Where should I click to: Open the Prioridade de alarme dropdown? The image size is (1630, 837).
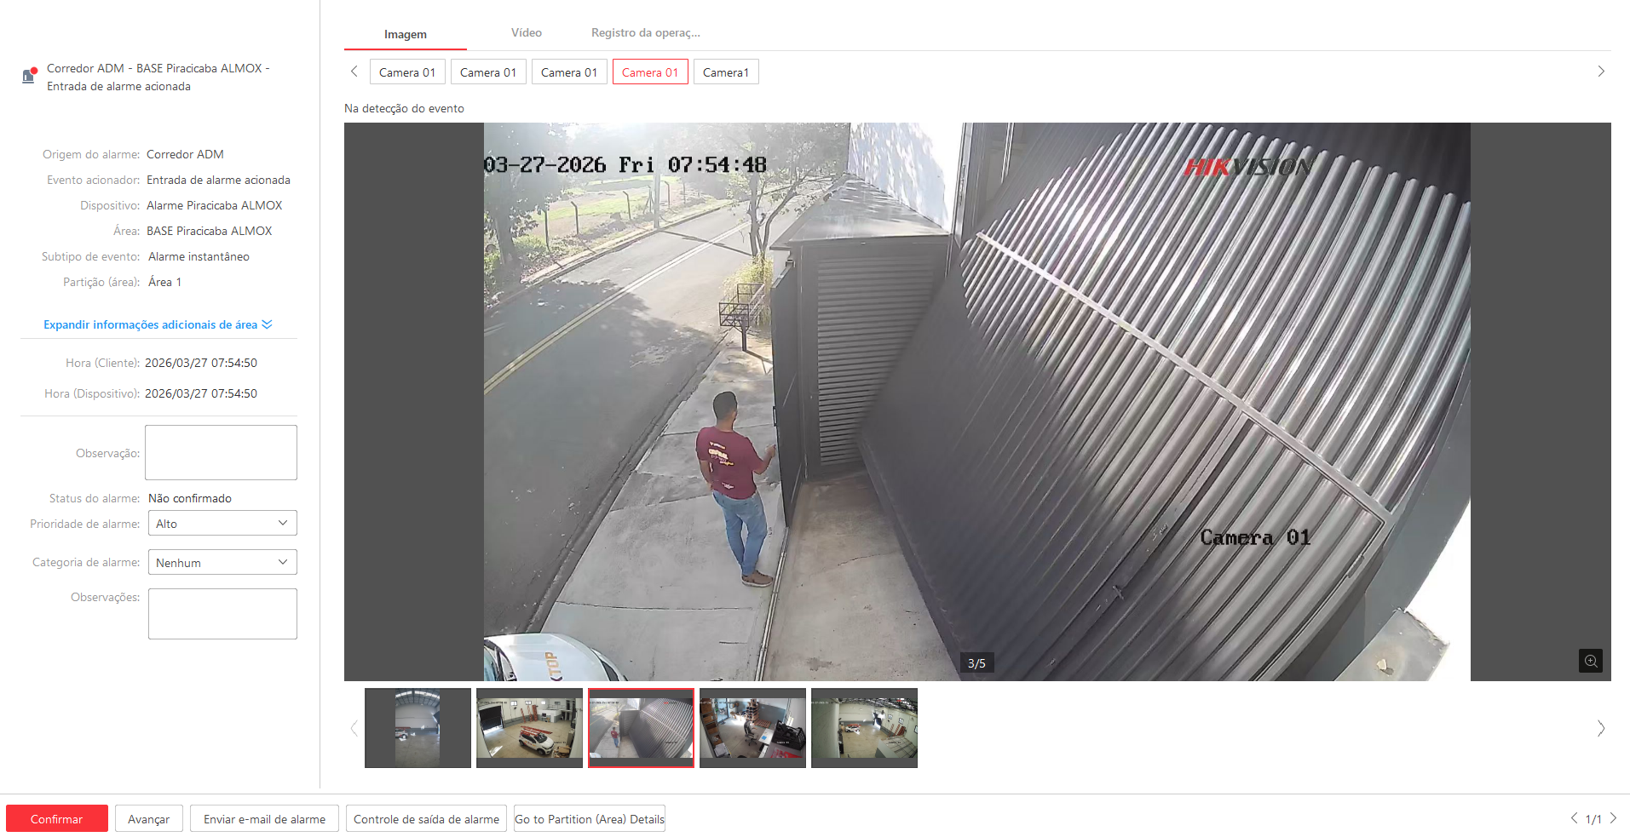222,524
